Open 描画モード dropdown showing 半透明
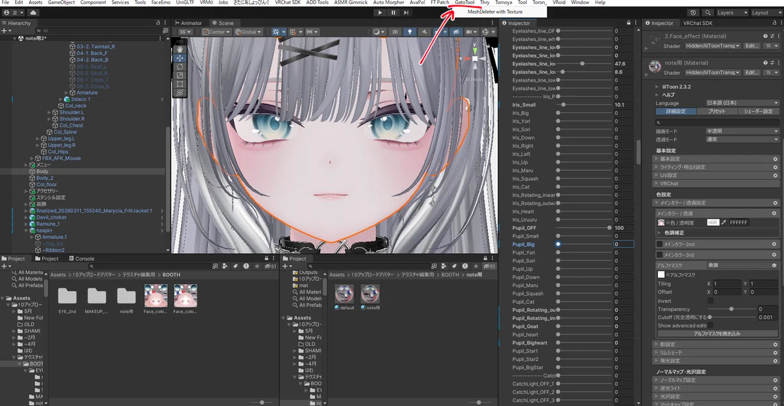784x406 pixels. (x=743, y=131)
